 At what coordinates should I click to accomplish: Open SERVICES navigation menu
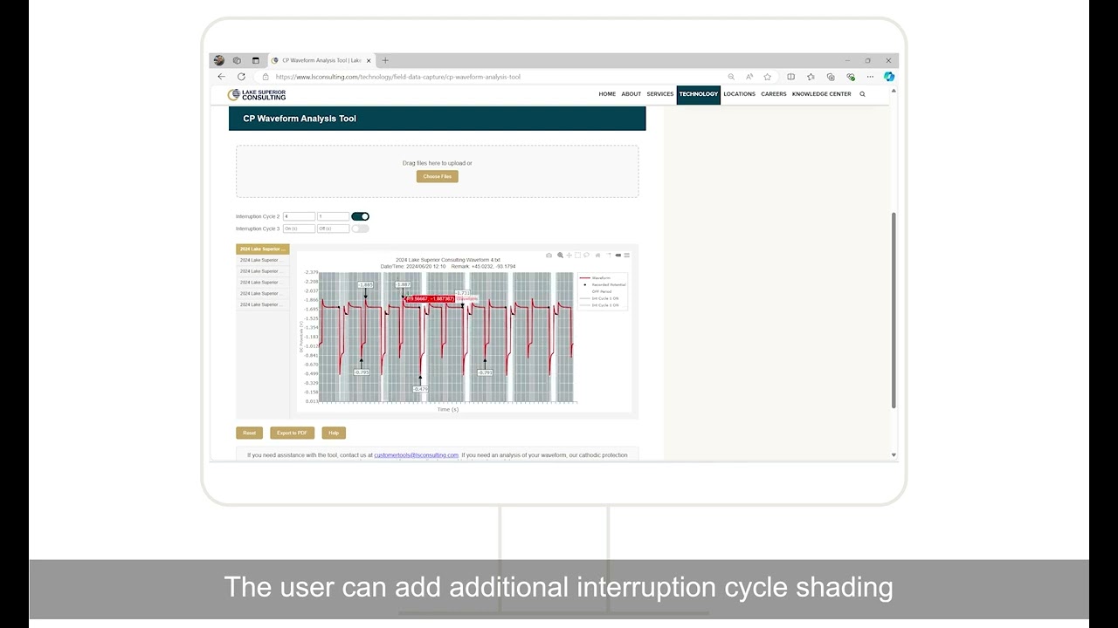(660, 94)
